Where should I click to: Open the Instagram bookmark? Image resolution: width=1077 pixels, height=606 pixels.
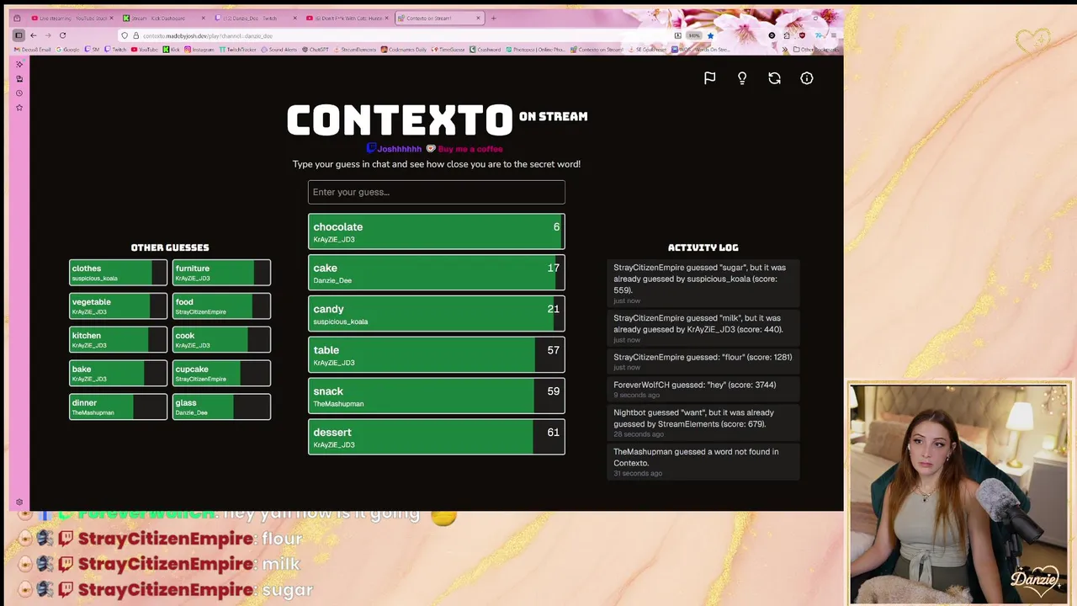[x=199, y=50]
